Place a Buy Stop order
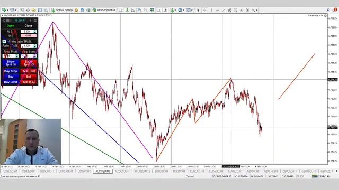Viewport: 339px width, 190px height. [11, 71]
